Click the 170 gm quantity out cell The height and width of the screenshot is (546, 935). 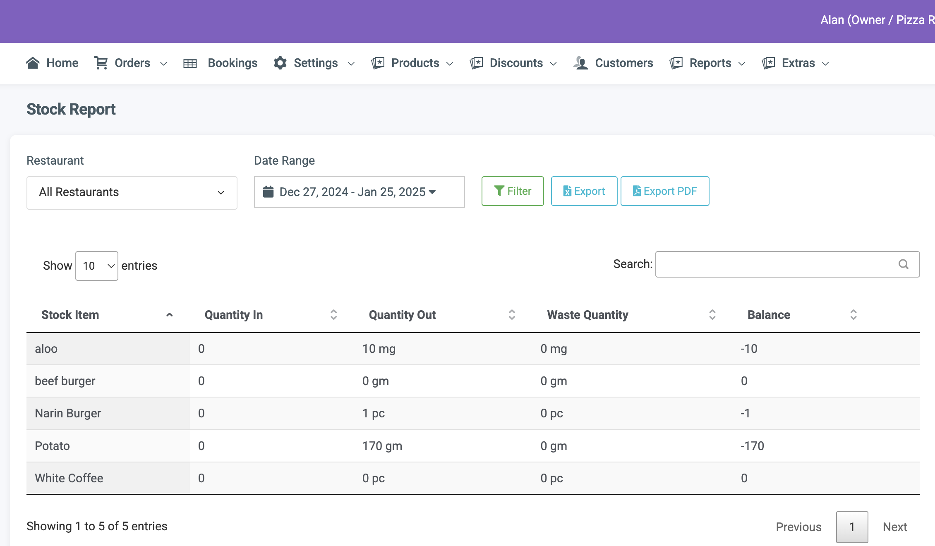click(443, 446)
